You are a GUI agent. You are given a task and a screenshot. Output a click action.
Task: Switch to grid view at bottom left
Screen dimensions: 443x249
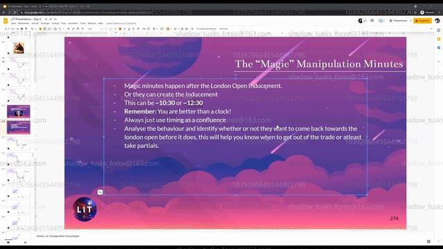[25, 242]
